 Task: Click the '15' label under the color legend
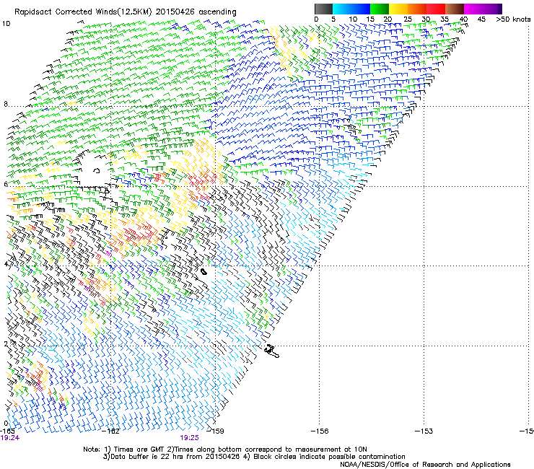pyautogui.click(x=370, y=19)
